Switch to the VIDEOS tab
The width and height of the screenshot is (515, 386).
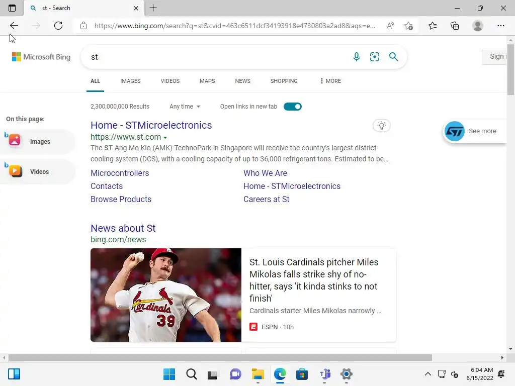tap(170, 81)
